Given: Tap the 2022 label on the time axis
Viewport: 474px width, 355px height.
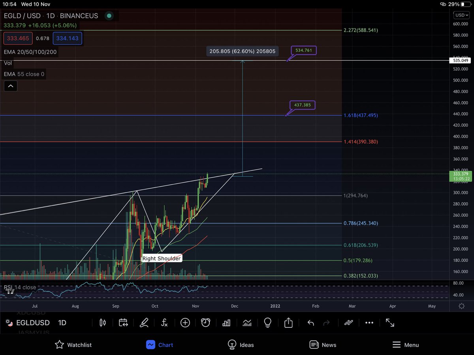Looking at the screenshot, I should [x=275, y=306].
